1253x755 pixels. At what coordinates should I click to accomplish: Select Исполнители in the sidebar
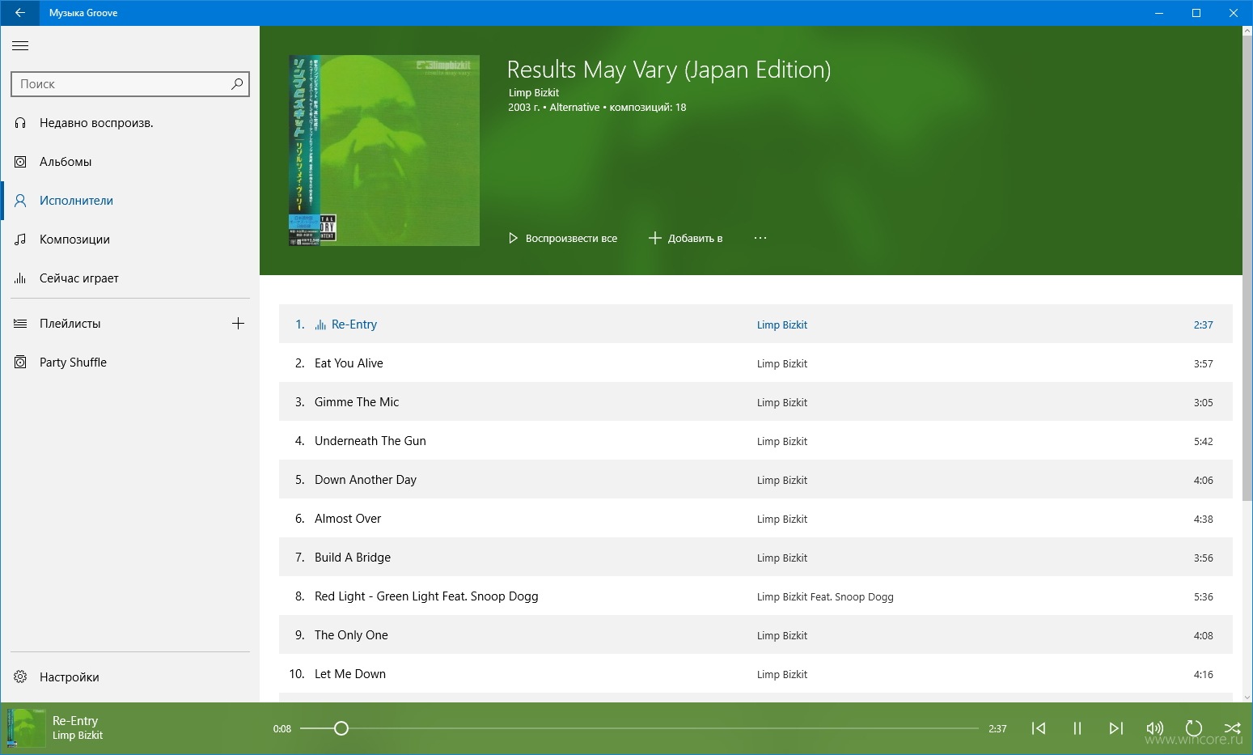[130, 201]
